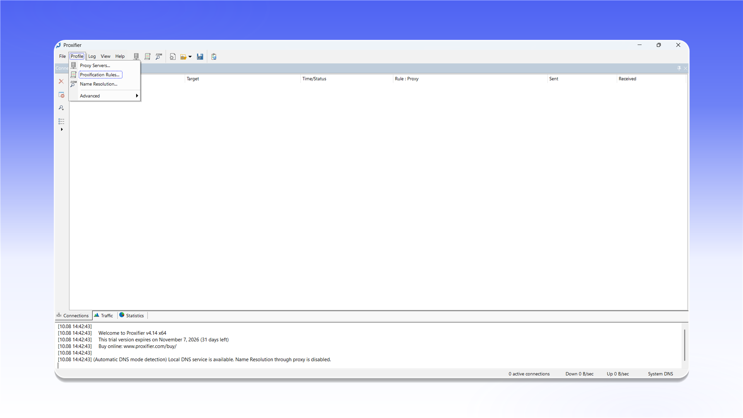Expand the dropdown arrow beside open-profile folder icon
This screenshot has width=743, height=418.
[190, 57]
